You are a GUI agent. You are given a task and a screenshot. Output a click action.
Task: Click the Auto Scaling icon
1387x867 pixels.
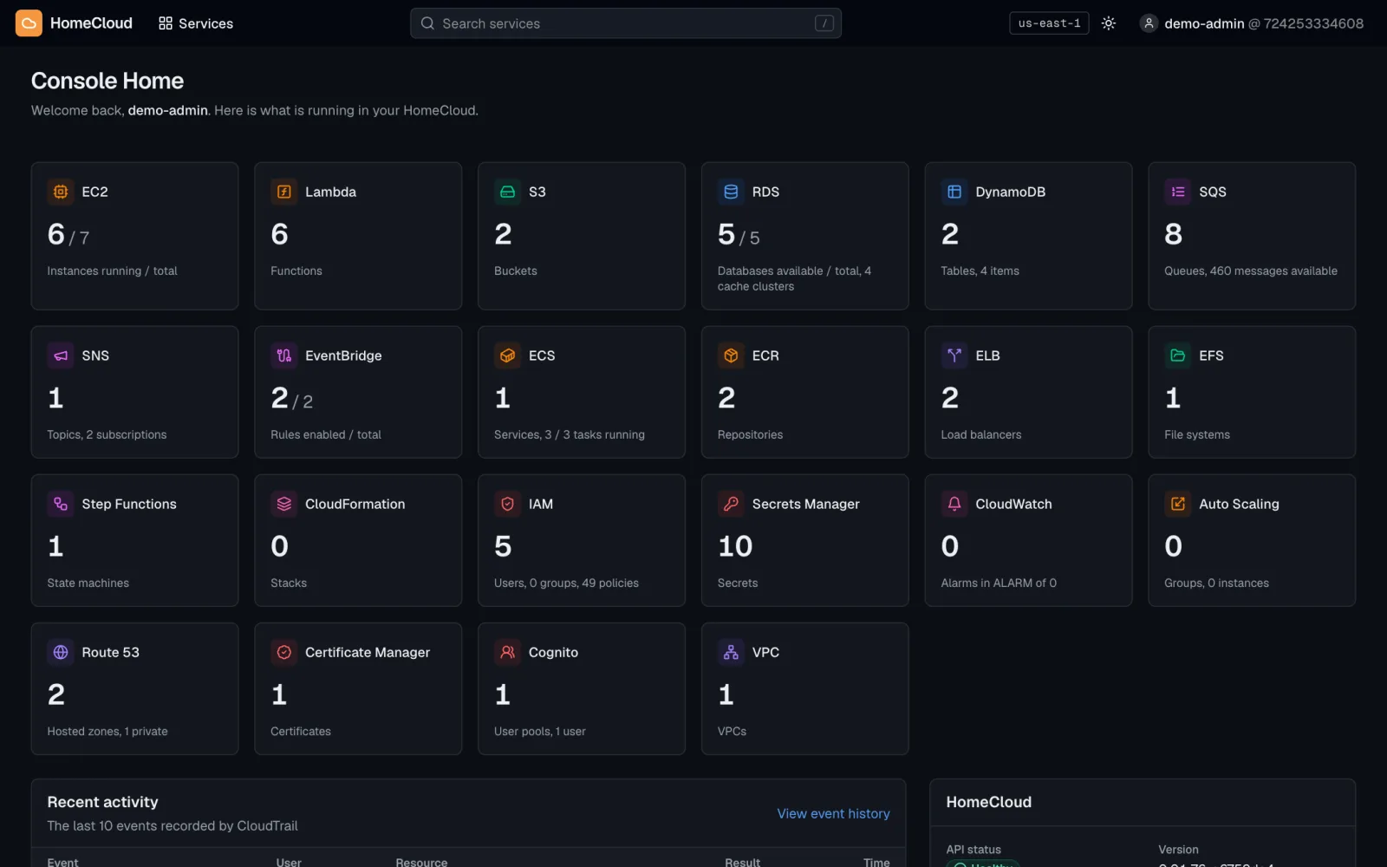(x=1178, y=504)
